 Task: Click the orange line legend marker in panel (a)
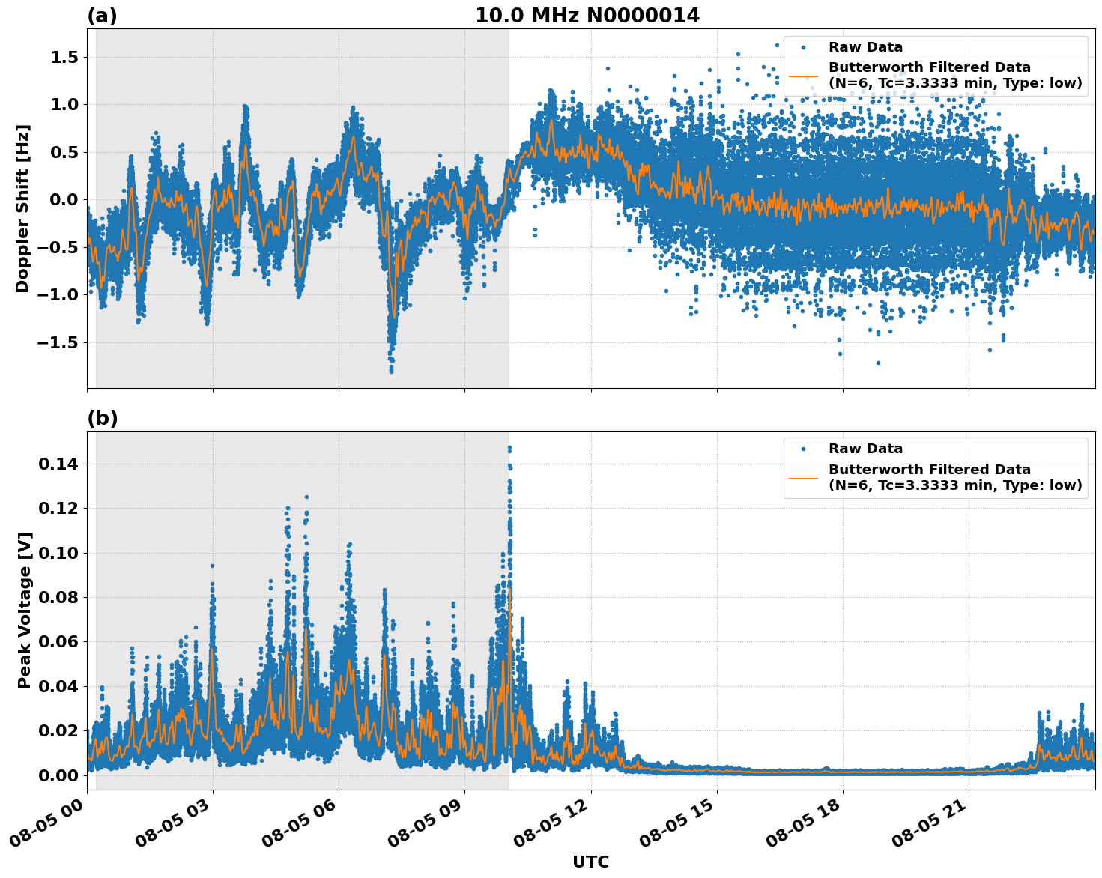pos(803,76)
